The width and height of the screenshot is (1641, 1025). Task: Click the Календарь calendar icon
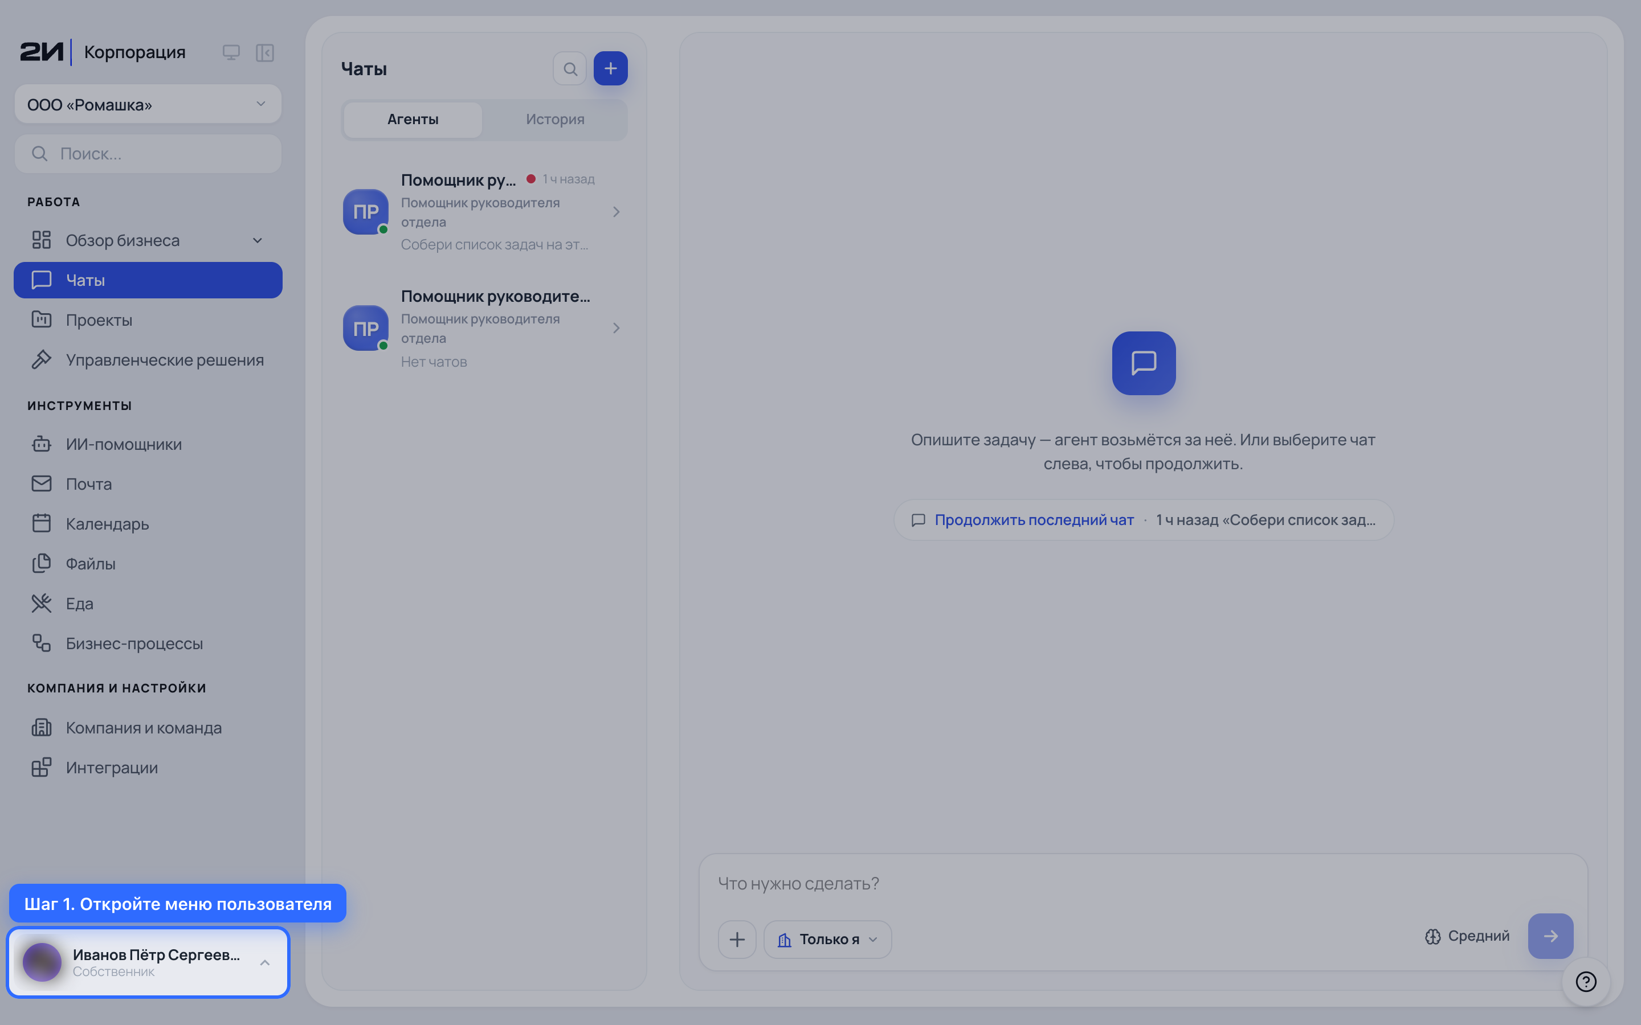(42, 523)
